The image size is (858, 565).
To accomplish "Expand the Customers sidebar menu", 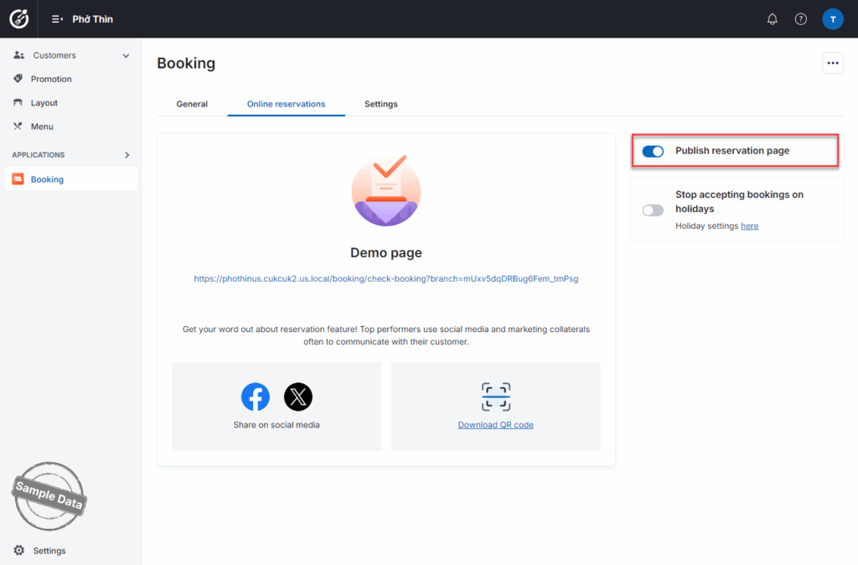I will click(x=126, y=56).
